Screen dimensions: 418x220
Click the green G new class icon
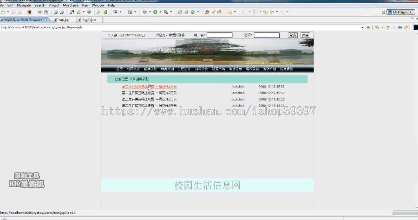pos(192,12)
